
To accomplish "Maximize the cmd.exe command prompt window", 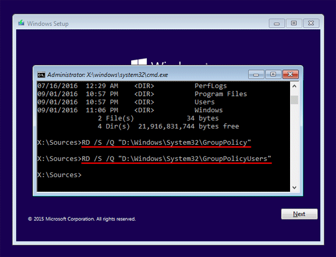I will click(273, 75).
